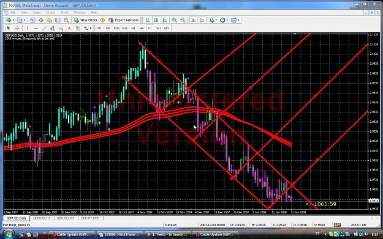
Task: Open Tiesto - In Search taskbar item
Action: [x=167, y=234]
